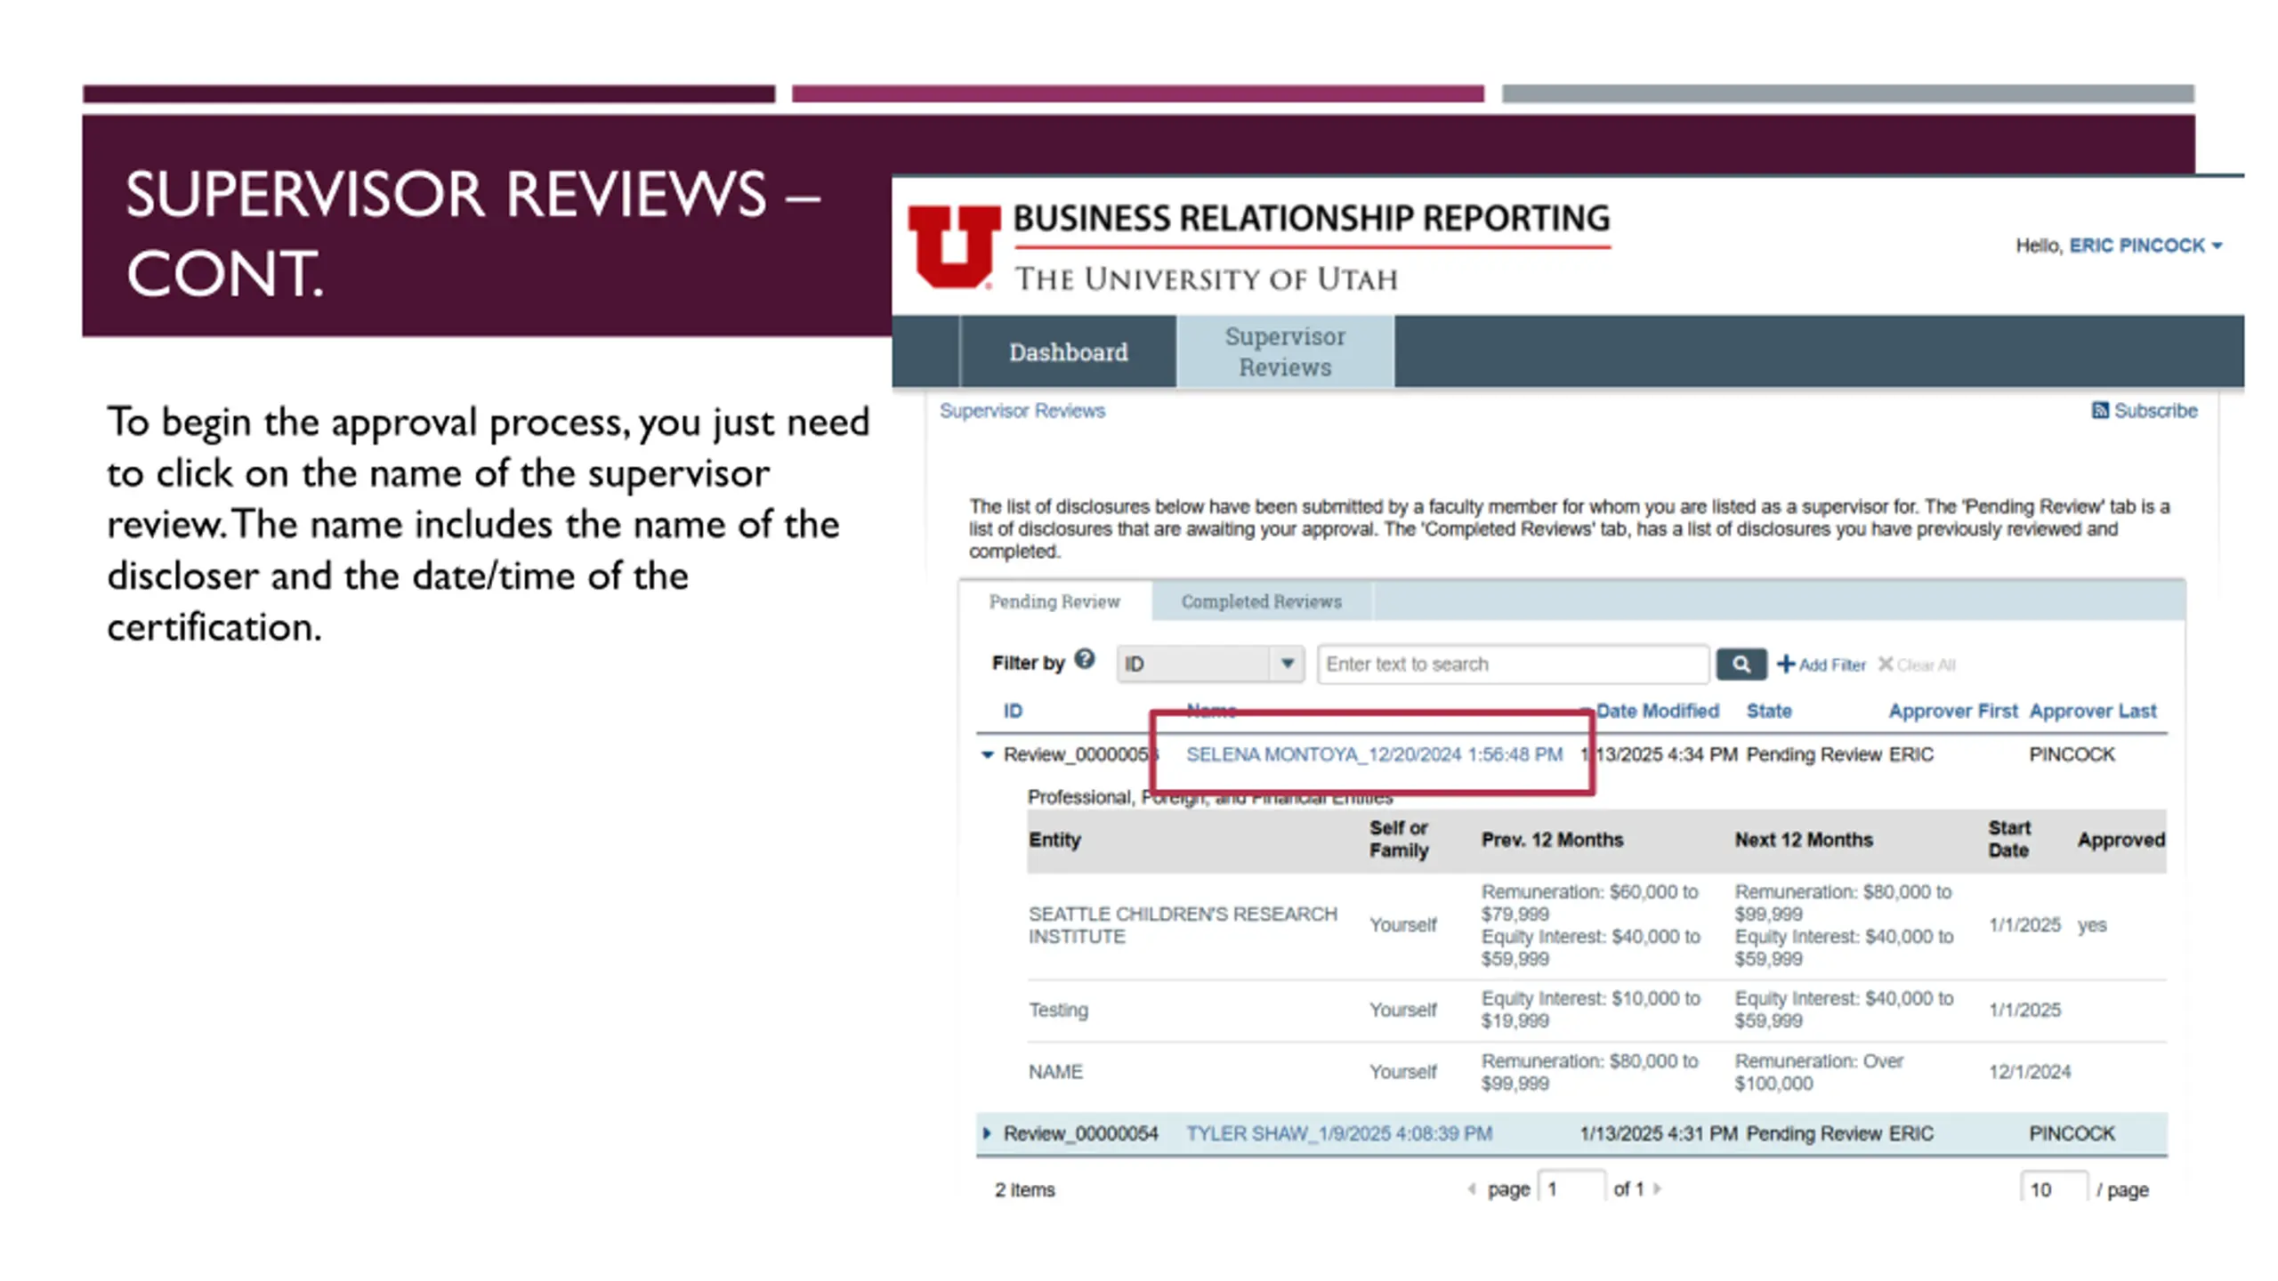The width and height of the screenshot is (2278, 1281).
Task: Click the yes Approved cell
Action: pyautogui.click(x=2091, y=925)
